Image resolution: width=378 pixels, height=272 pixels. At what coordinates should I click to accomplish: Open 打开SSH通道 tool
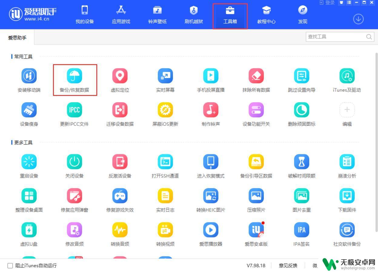[165, 162]
